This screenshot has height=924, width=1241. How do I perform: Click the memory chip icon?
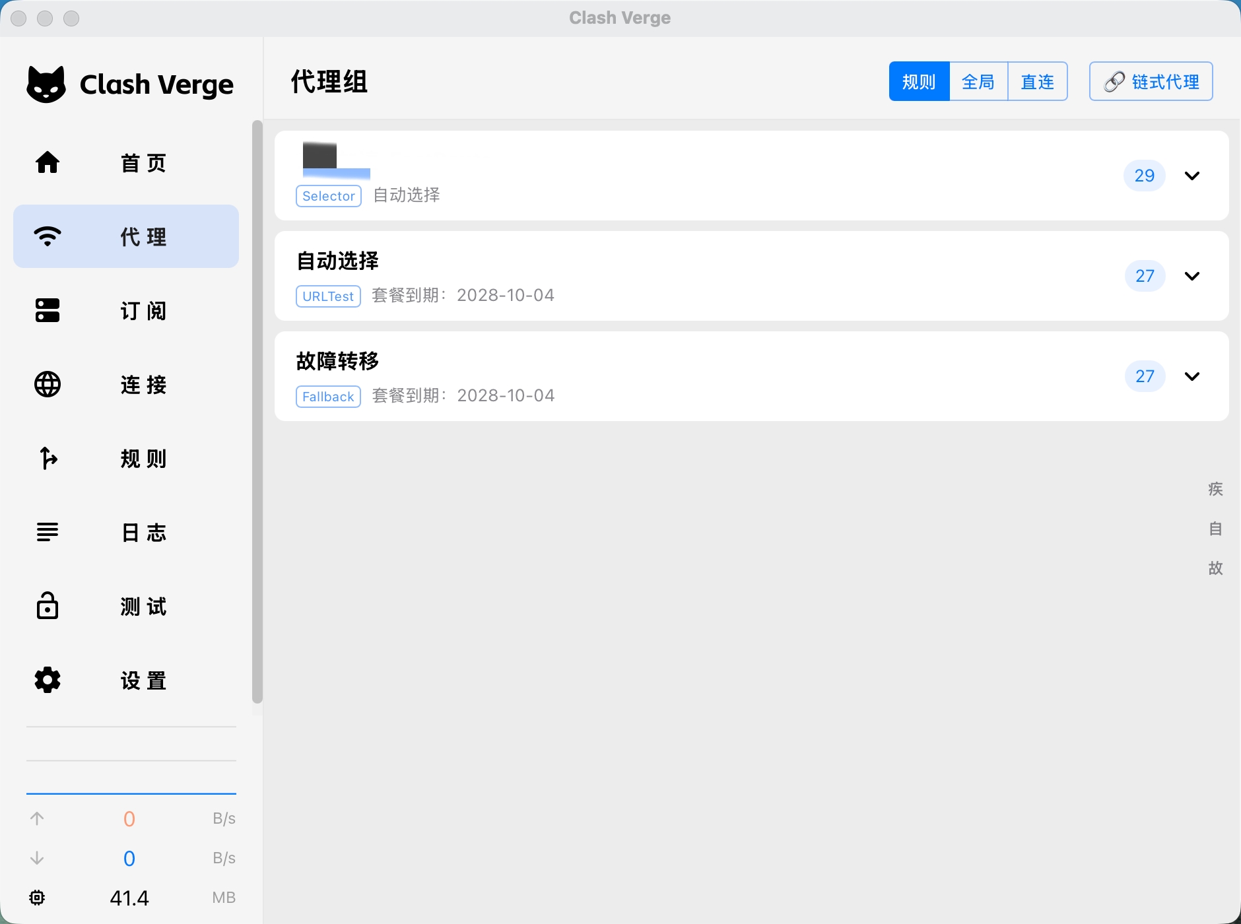(37, 898)
